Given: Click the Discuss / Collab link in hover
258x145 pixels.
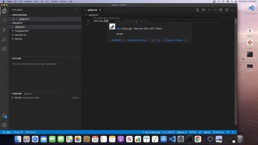Looking at the screenshot, I should coord(174,40).
